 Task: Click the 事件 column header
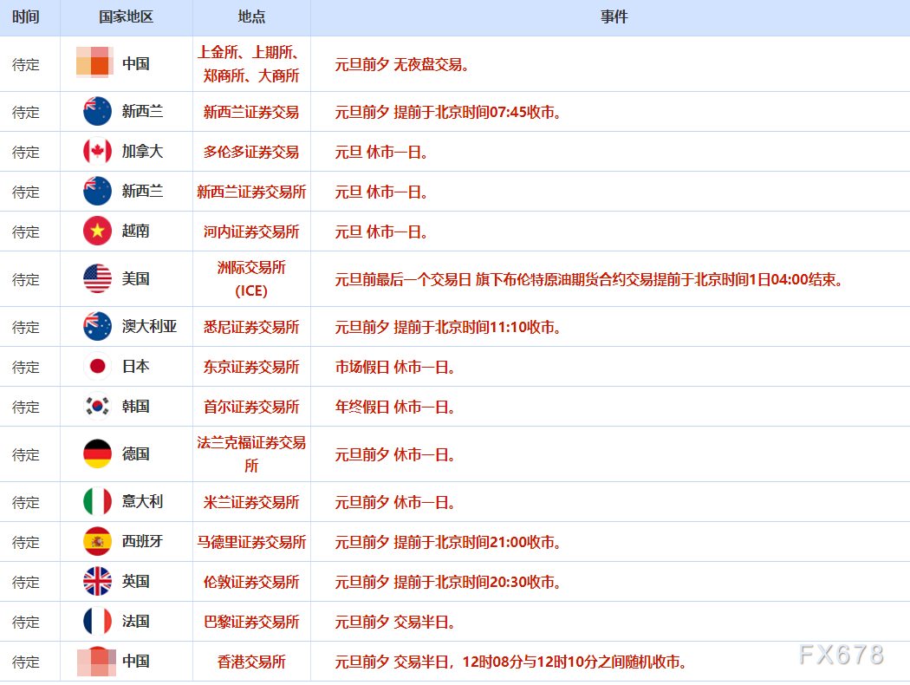614,16
